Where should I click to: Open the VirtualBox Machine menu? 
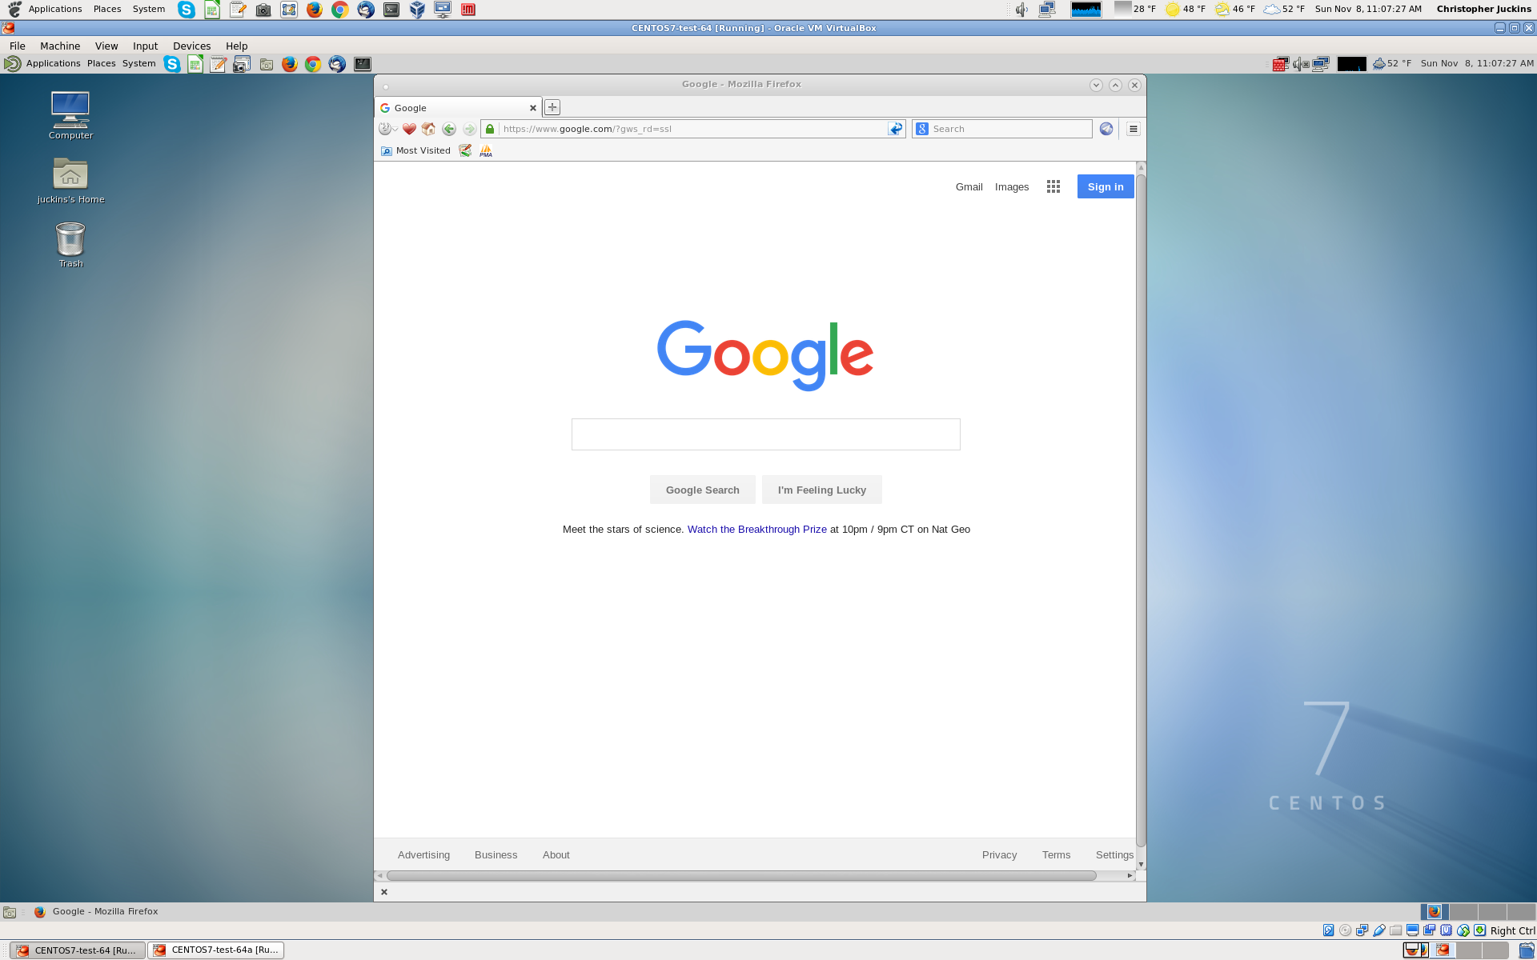[60, 46]
